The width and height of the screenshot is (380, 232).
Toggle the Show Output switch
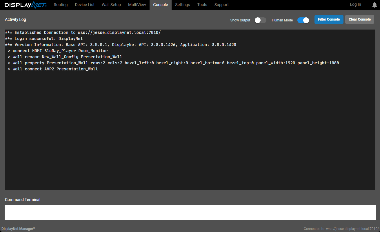point(260,20)
